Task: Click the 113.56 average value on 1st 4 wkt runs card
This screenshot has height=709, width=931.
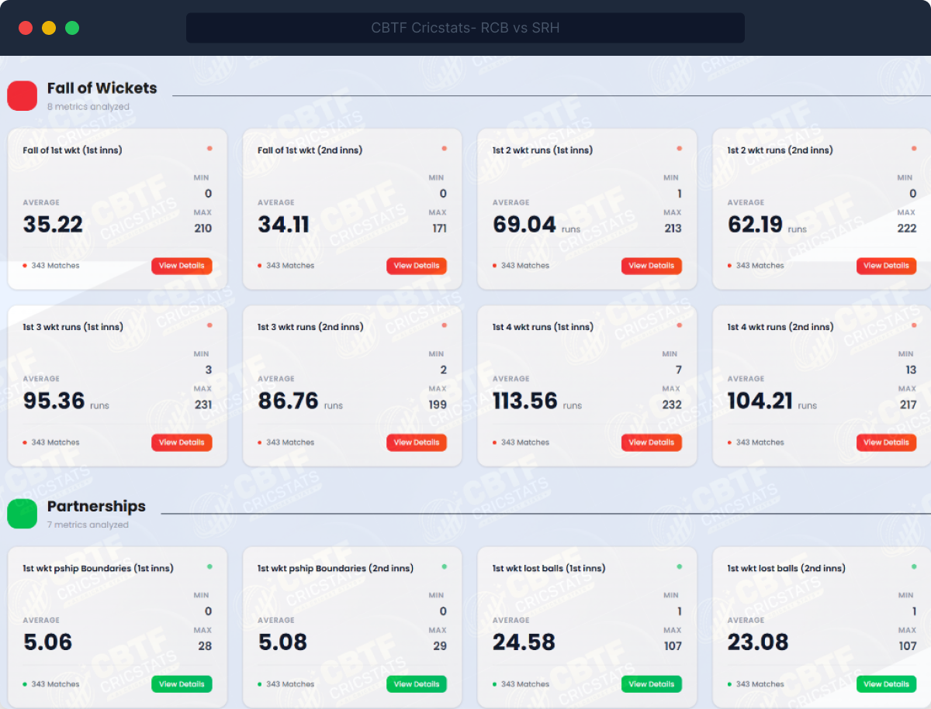Action: [525, 401]
